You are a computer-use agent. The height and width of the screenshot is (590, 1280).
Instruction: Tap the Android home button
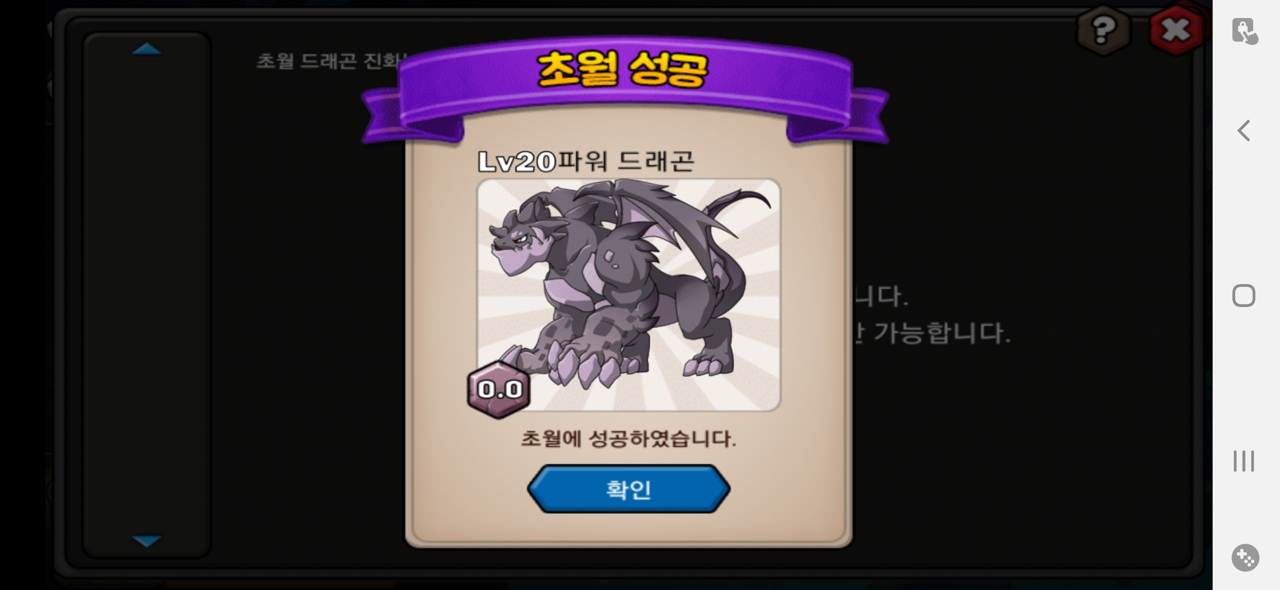(x=1244, y=296)
